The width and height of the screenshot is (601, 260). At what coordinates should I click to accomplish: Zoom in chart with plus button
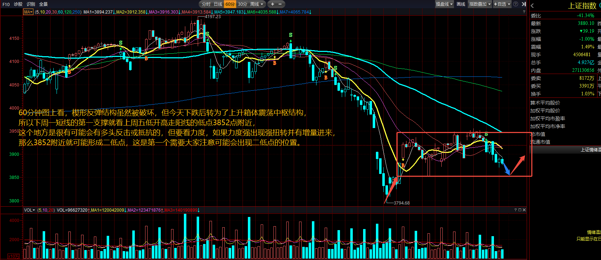(x=272, y=4)
